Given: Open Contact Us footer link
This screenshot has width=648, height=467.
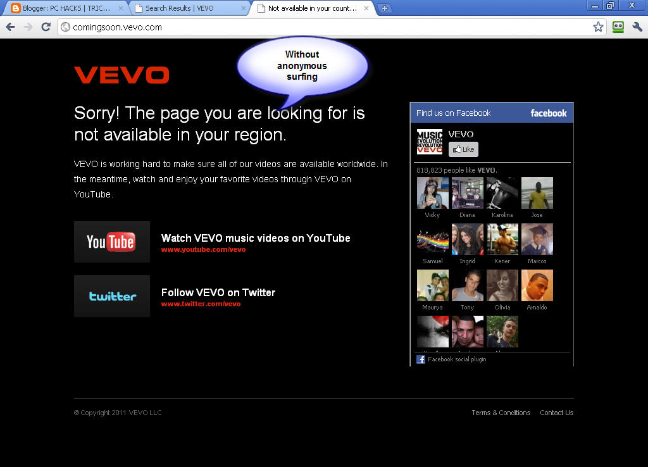Looking at the screenshot, I should coord(557,413).
